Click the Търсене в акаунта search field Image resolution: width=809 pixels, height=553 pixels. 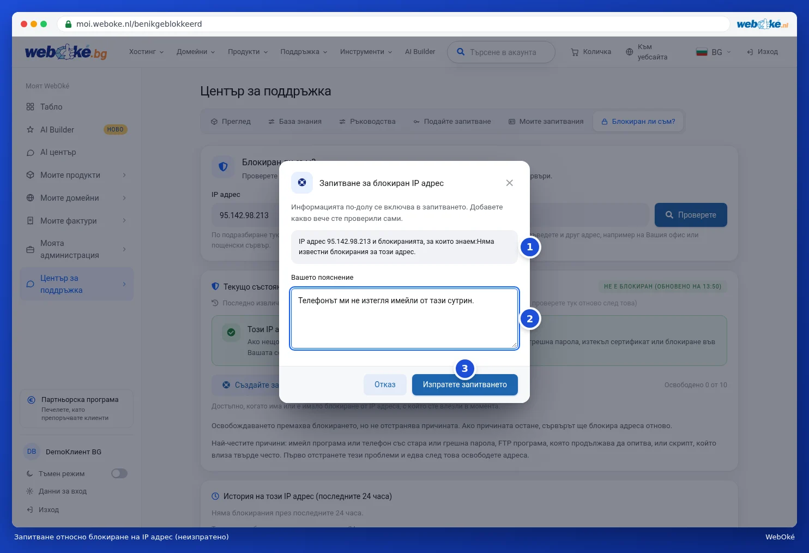tap(501, 52)
